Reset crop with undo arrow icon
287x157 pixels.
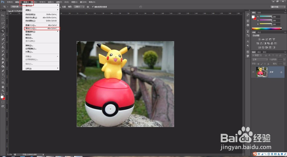point(141,7)
